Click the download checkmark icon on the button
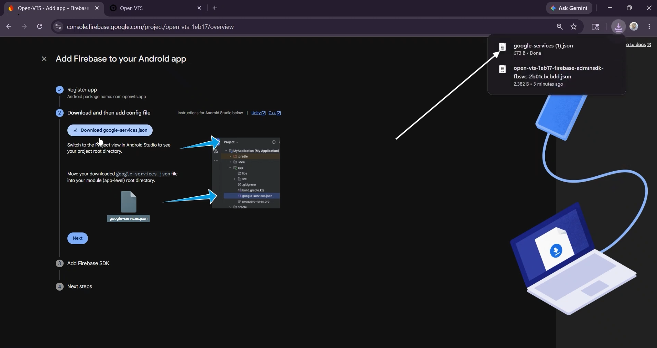The image size is (657, 348). [75, 131]
